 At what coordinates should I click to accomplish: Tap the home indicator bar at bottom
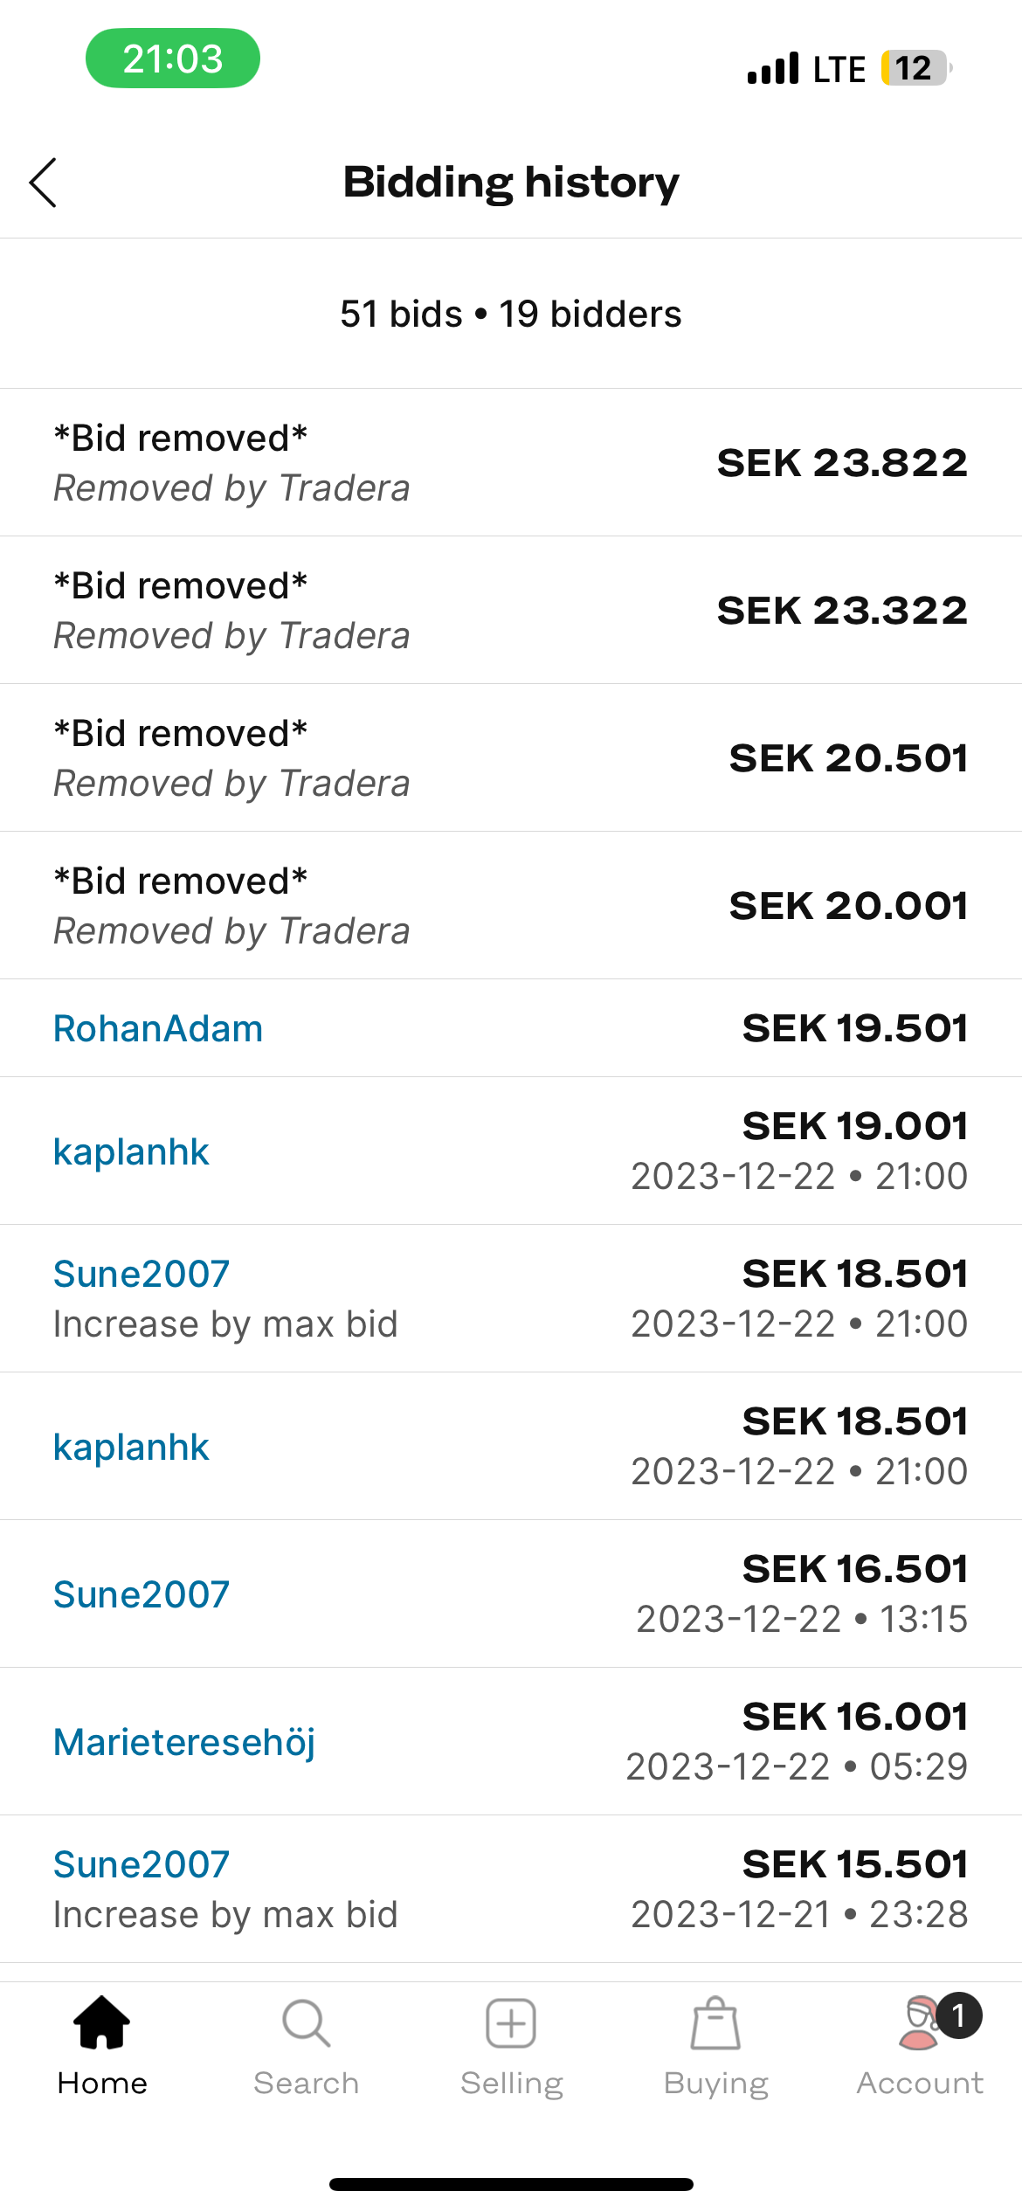(x=511, y=2184)
